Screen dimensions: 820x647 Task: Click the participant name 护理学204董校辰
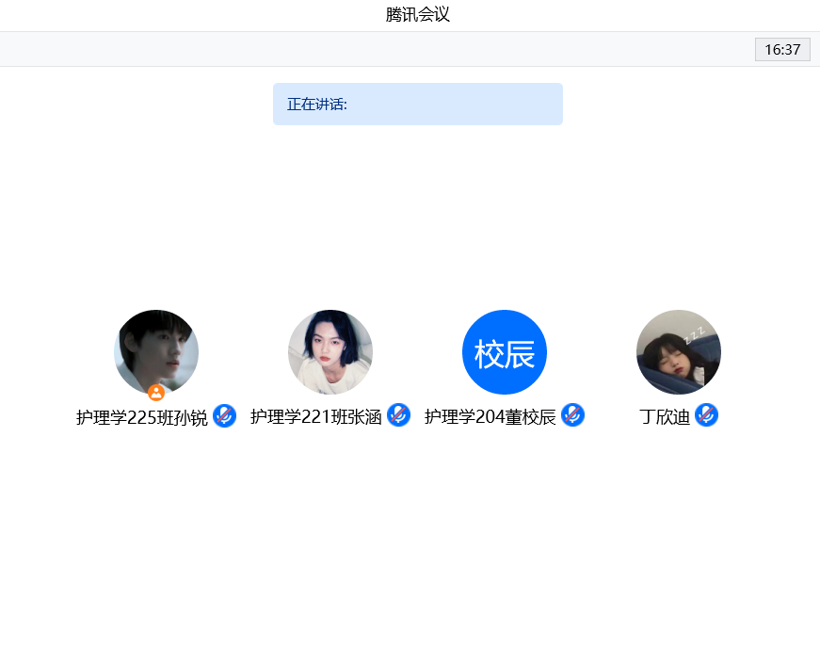[x=490, y=417]
